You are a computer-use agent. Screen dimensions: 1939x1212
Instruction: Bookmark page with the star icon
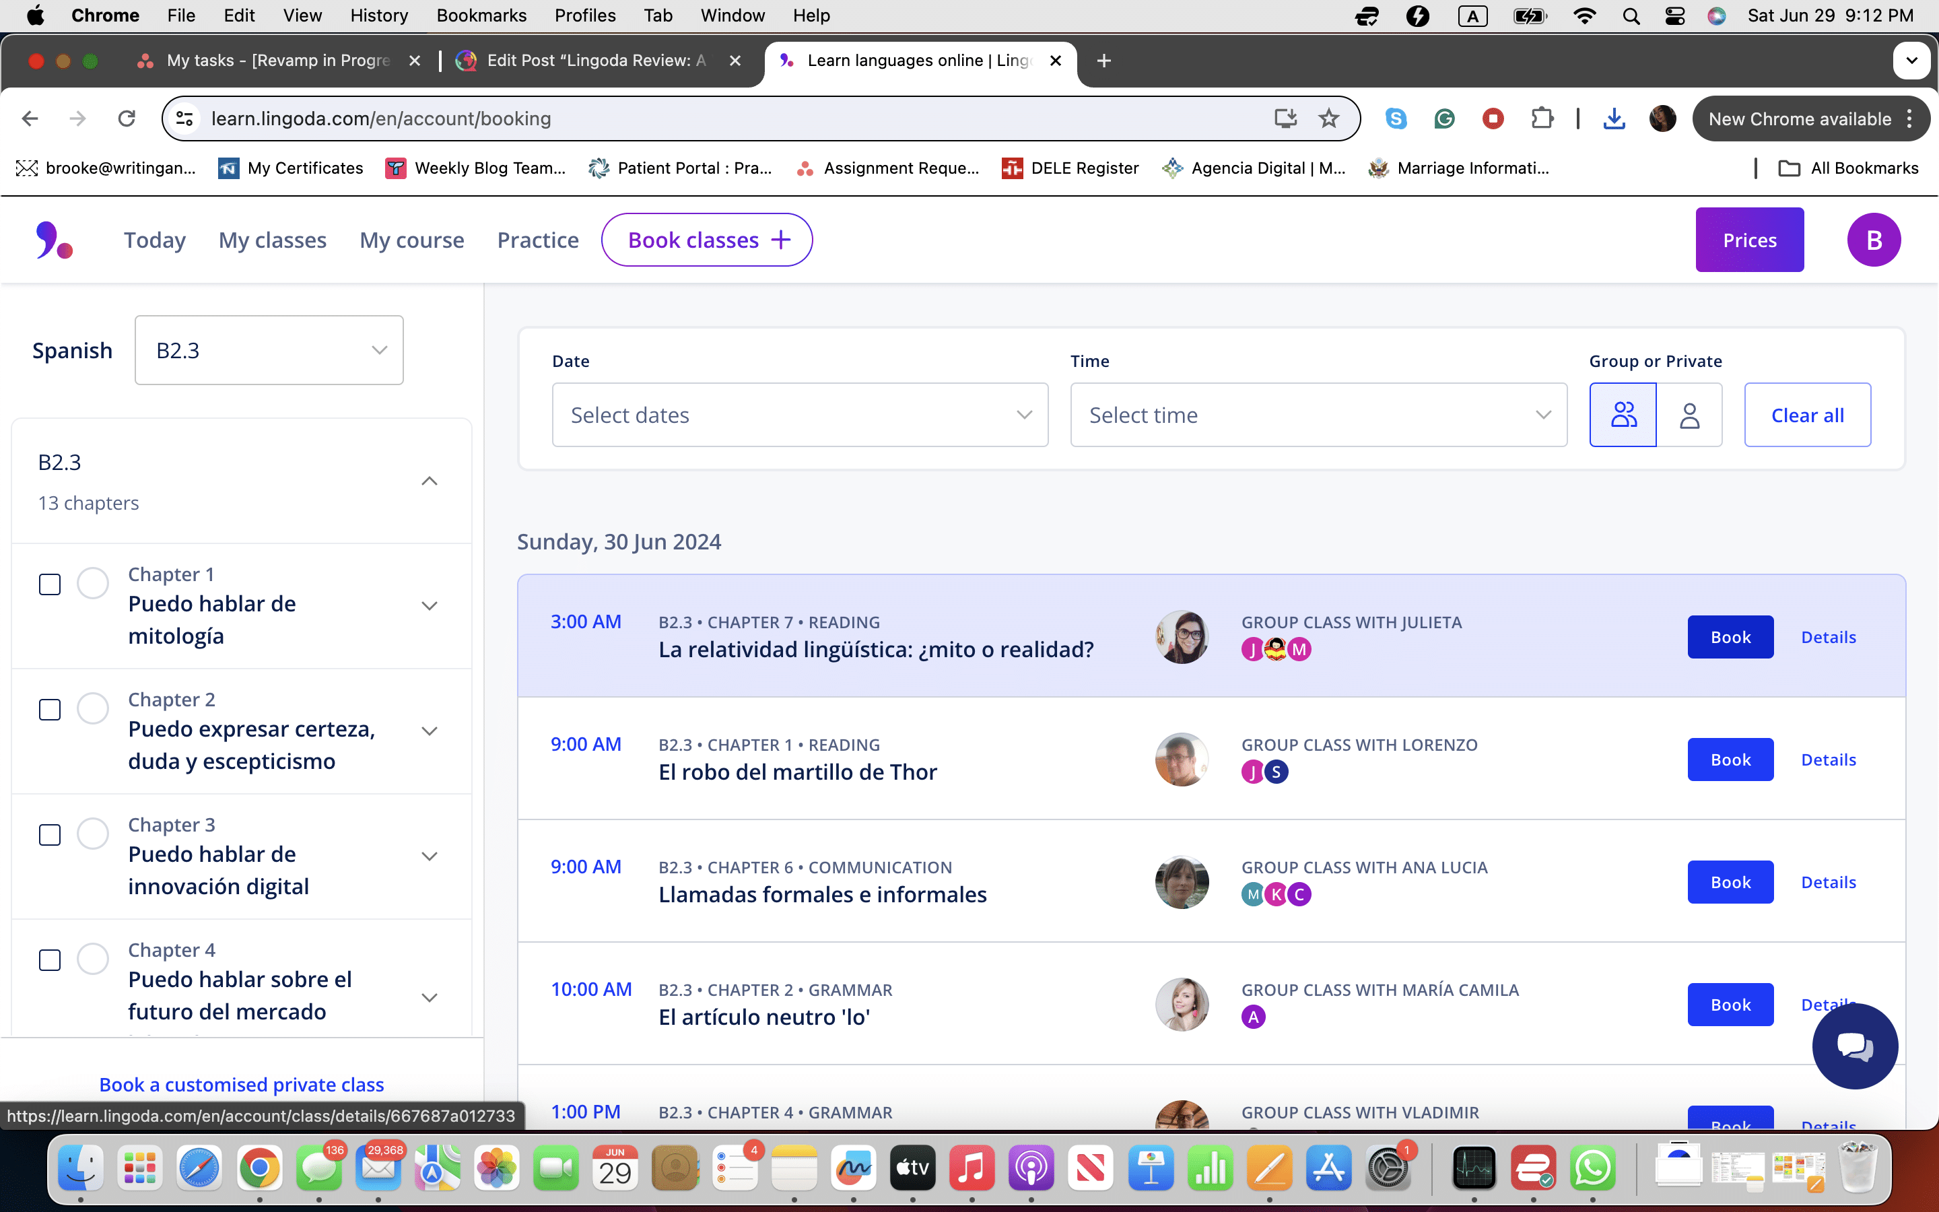click(1328, 119)
